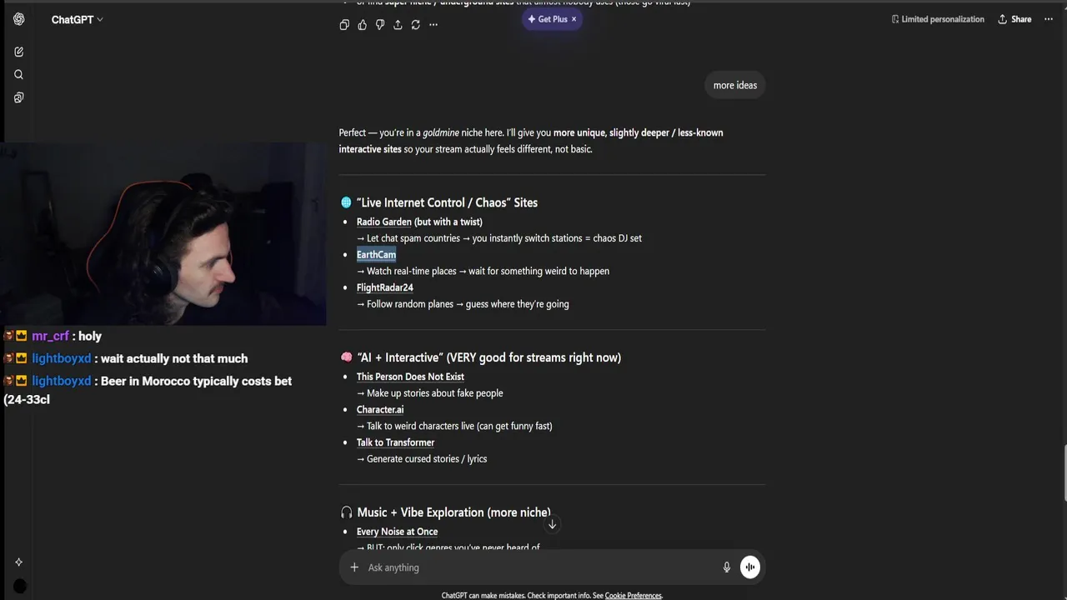1067x600 pixels.
Task: Open the Talk to Transformer link
Action: click(395, 442)
